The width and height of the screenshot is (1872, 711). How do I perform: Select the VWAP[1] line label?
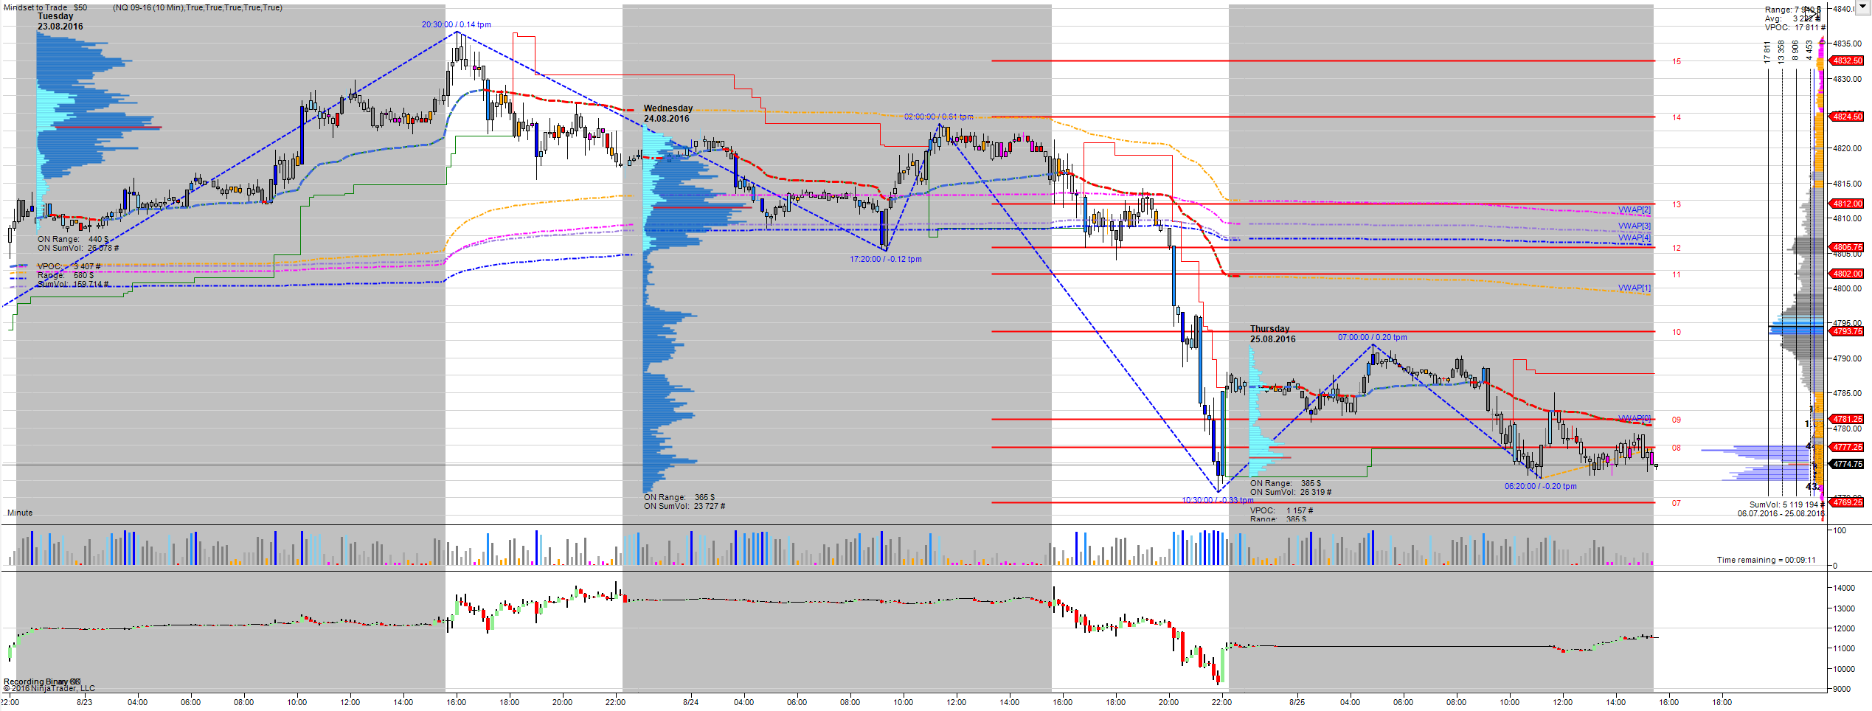coord(1634,288)
